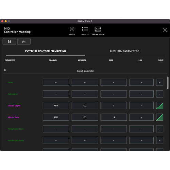The height and width of the screenshot is (170, 170).
Task: Click the search magnifier icon
Action: (5, 70)
